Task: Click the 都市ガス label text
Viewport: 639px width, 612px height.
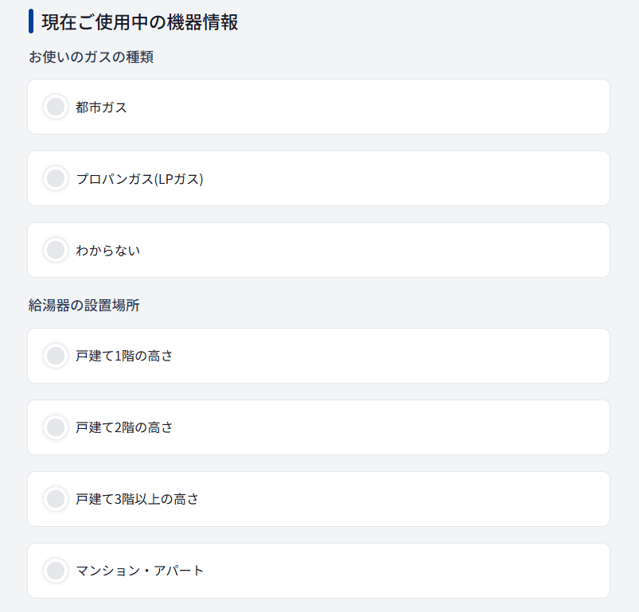Action: (101, 107)
